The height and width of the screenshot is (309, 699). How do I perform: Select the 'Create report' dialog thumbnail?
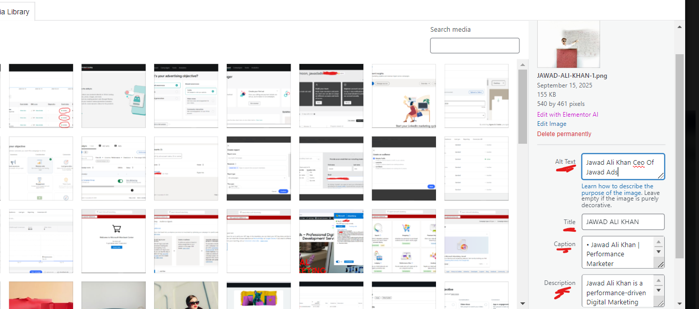click(x=258, y=168)
